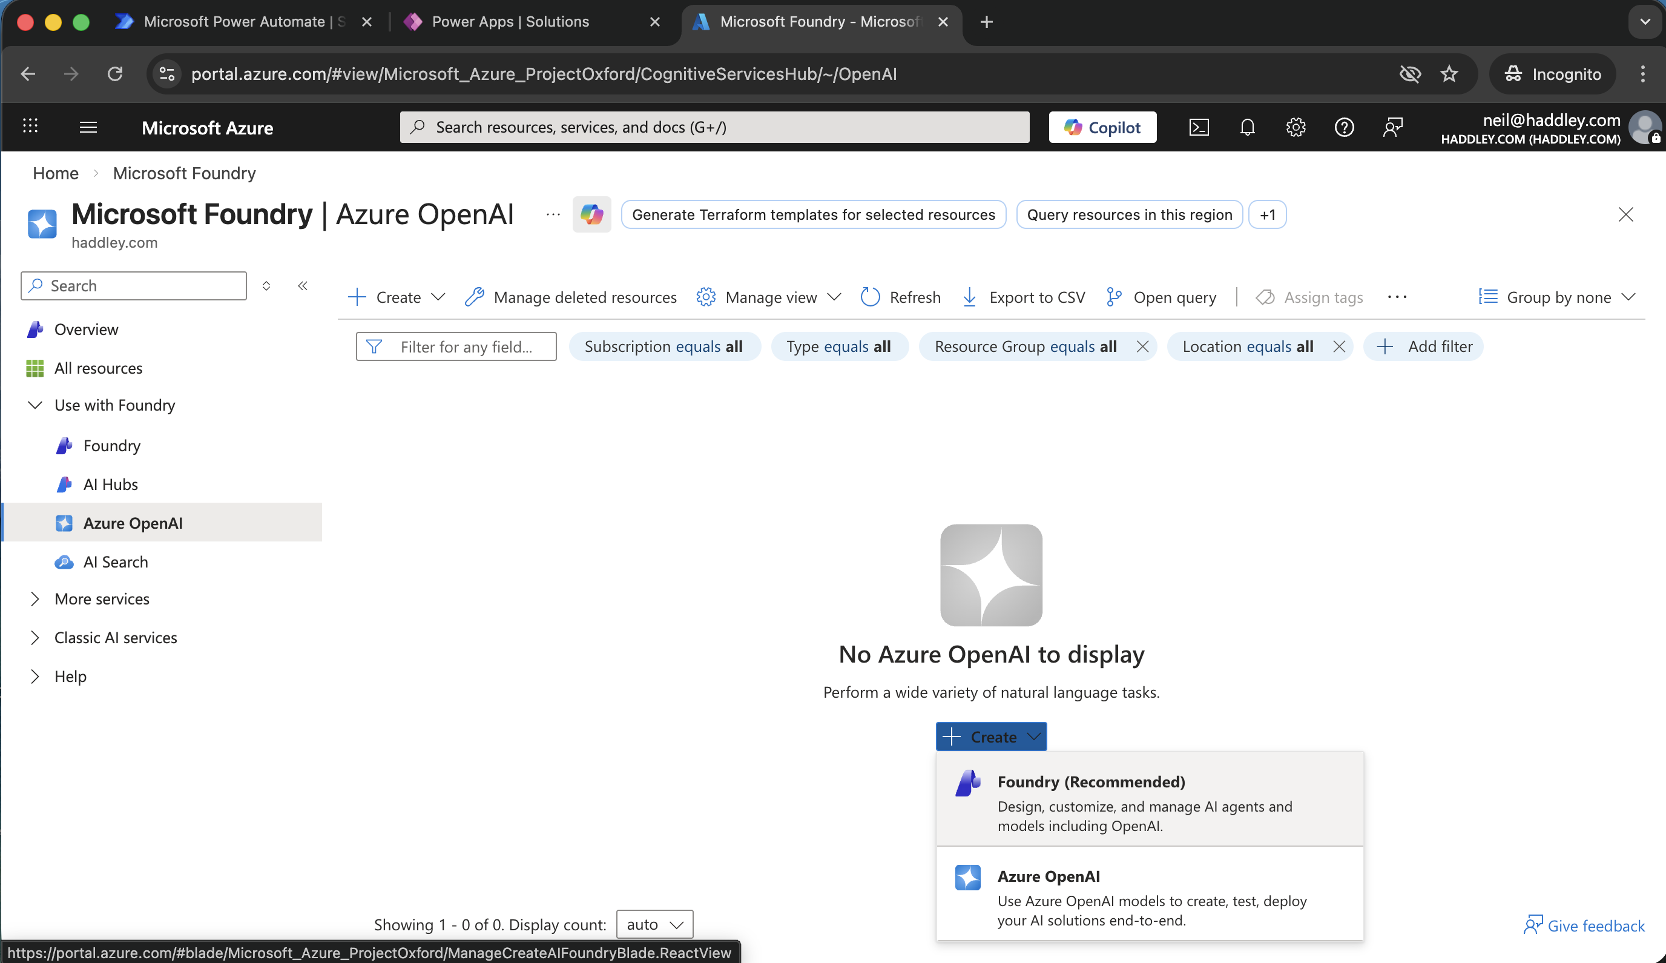Remove the Resource Group filter
This screenshot has height=963, width=1666.
click(x=1143, y=346)
